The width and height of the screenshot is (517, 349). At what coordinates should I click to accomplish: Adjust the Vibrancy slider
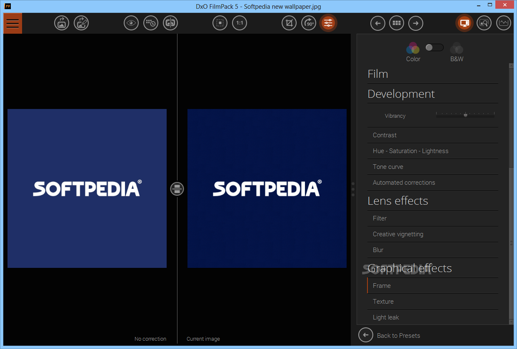coord(465,115)
